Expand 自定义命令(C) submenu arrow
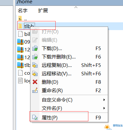The height and width of the screenshot is (130, 123). tap(104, 100)
